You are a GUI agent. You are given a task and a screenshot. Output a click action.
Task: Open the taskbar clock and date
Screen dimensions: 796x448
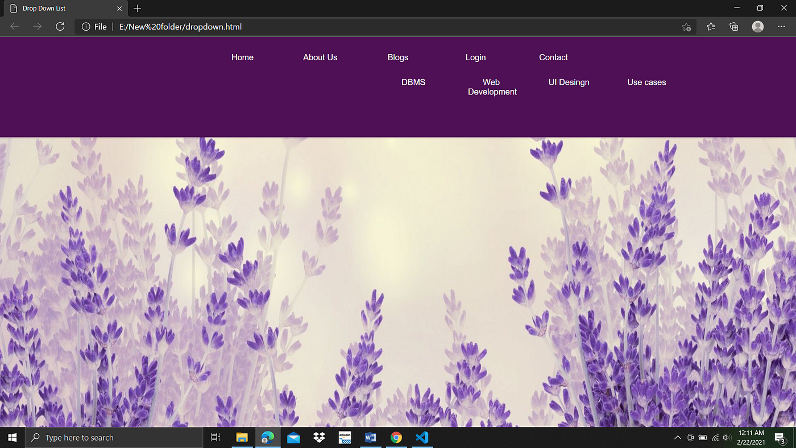752,438
